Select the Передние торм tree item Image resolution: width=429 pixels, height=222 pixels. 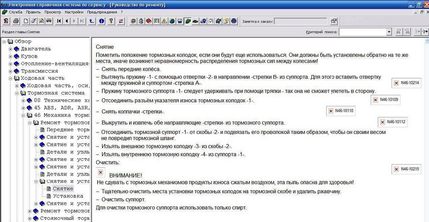coord(68,130)
